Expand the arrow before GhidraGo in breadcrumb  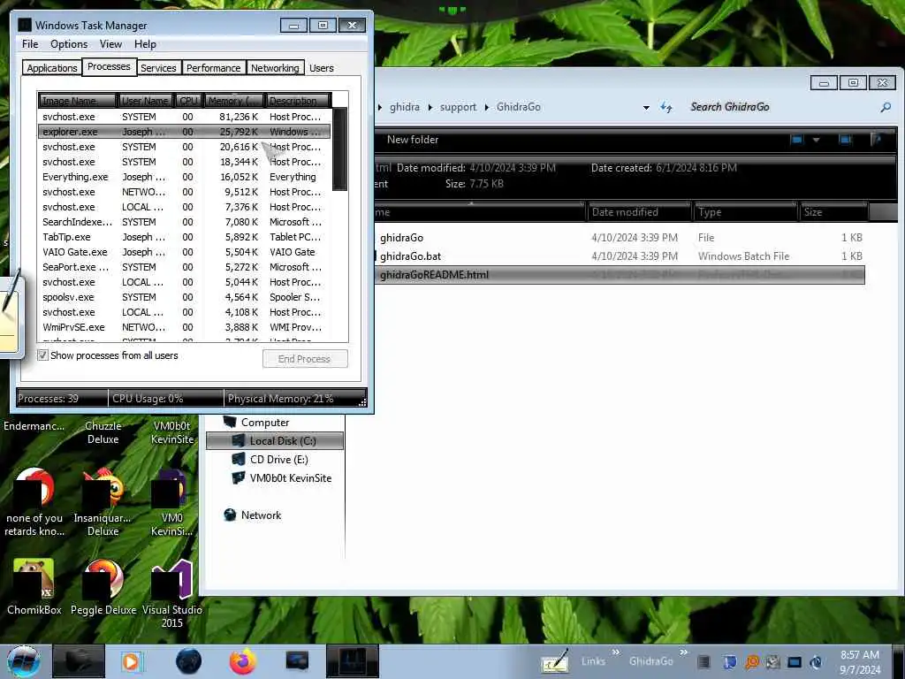[487, 107]
